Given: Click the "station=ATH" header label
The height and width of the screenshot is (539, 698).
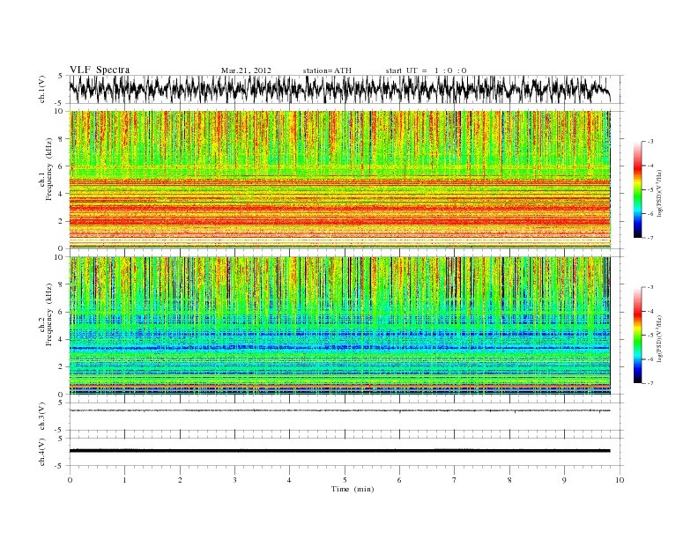Looking at the screenshot, I should (x=327, y=70).
